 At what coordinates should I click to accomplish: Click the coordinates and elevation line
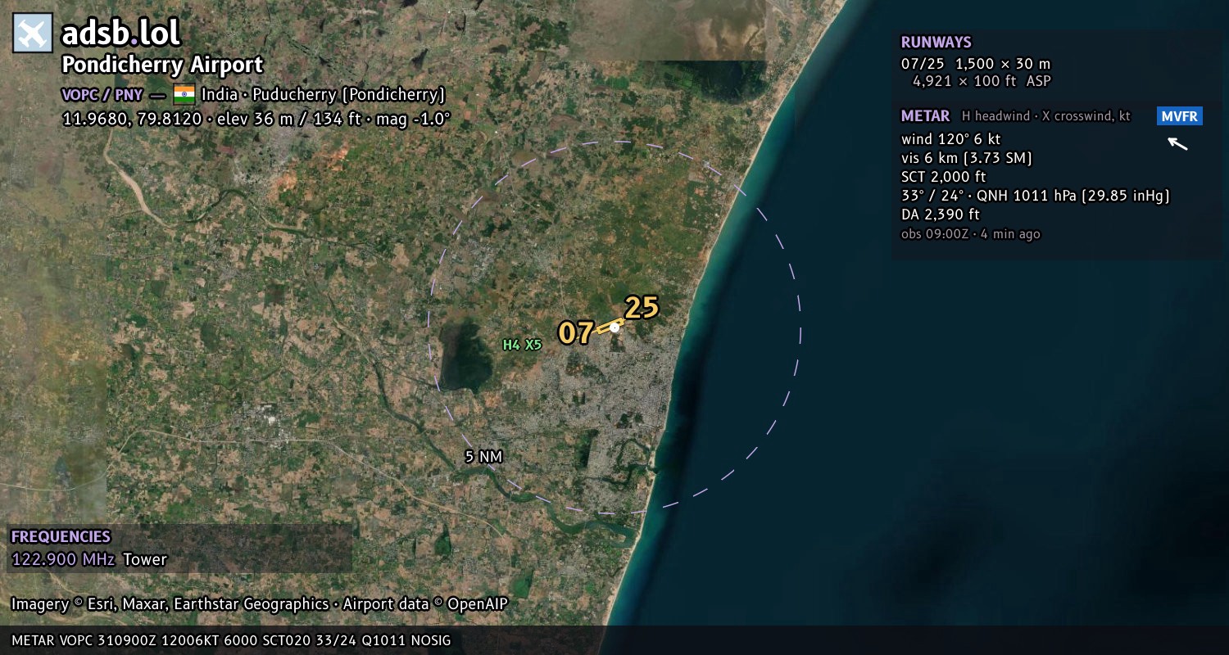pos(256,119)
